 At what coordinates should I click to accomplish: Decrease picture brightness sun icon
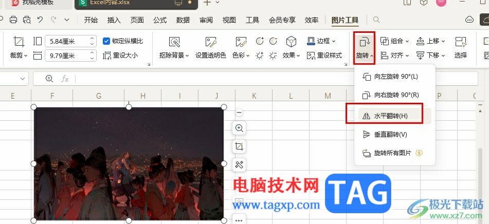(273, 55)
